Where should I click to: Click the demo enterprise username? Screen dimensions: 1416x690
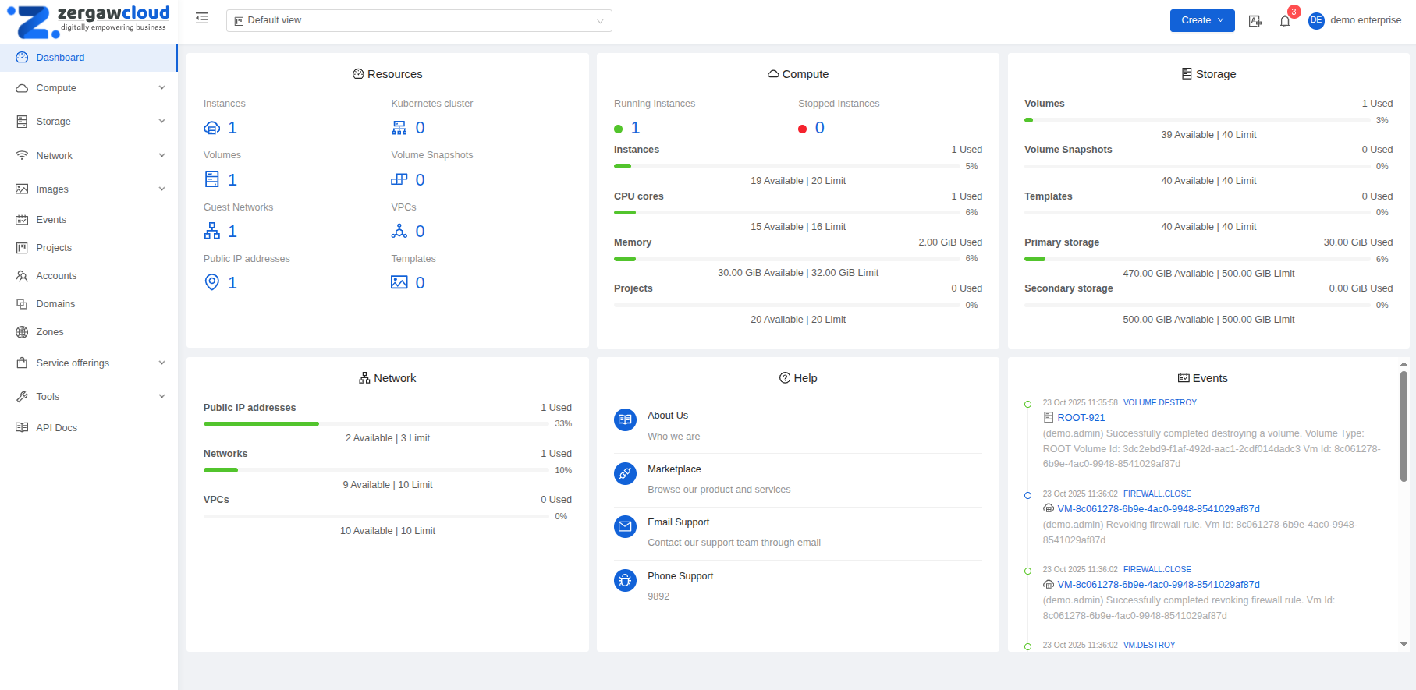(x=1365, y=20)
